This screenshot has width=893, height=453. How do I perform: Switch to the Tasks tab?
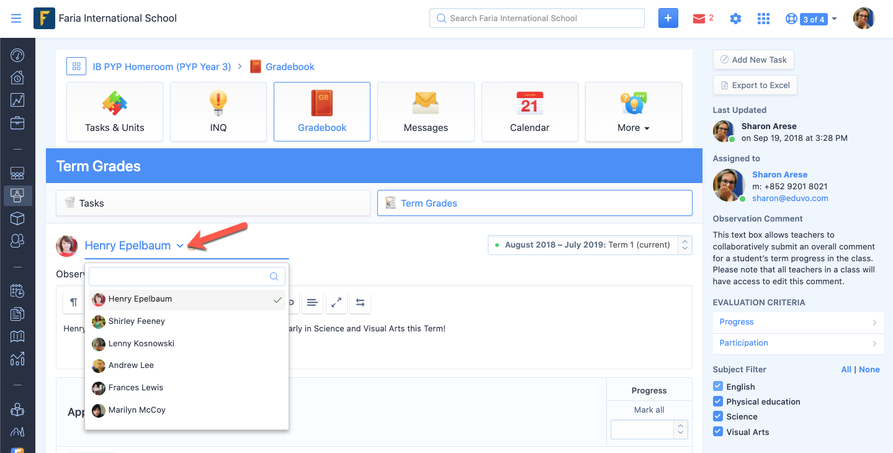click(x=213, y=203)
